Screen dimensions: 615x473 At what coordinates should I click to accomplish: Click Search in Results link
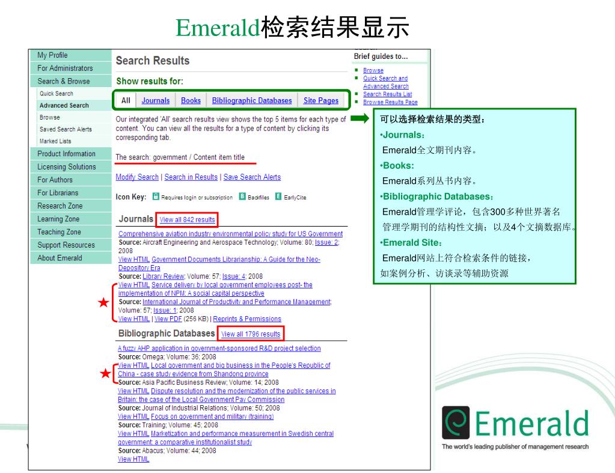191,177
